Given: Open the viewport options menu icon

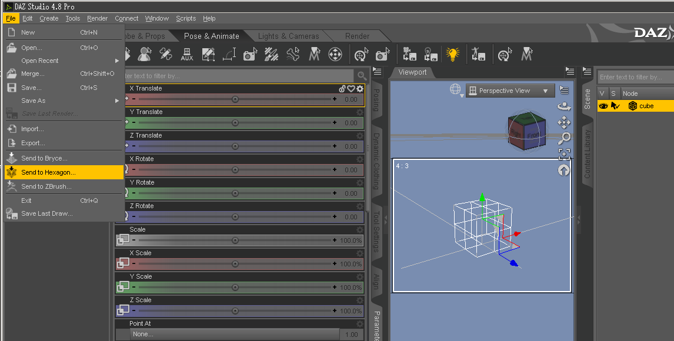Looking at the screenshot, I should [x=564, y=90].
